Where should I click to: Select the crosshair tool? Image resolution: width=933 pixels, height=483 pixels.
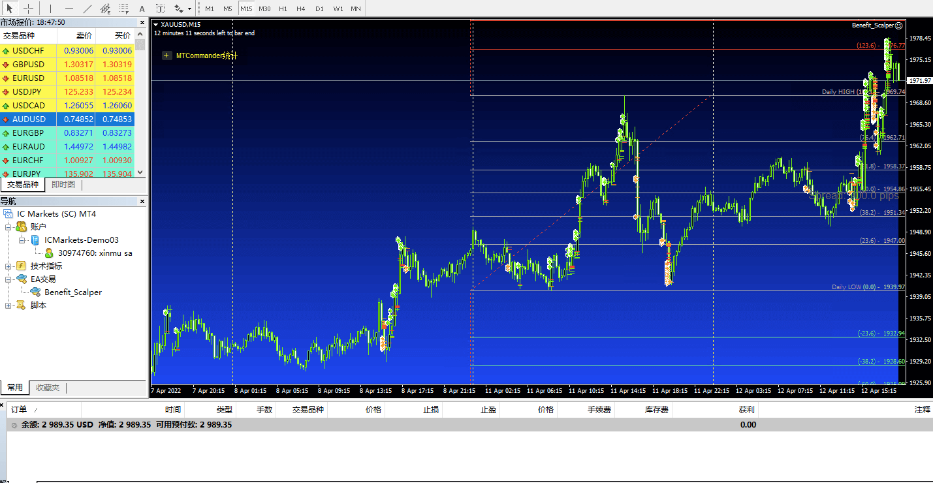[29, 8]
